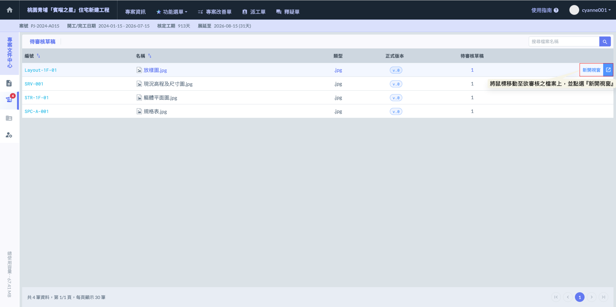Viewport: 616px width, 307px height.
Task: Open the 專案改善單 menu item
Action: point(215,12)
